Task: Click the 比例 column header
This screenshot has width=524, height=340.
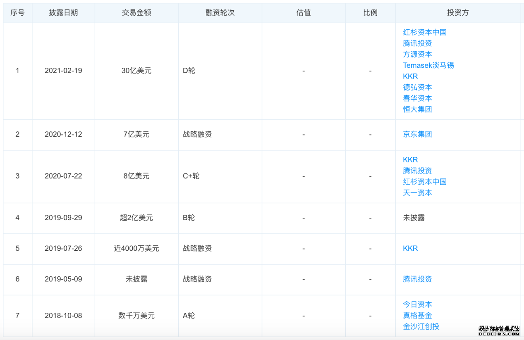Action: coord(370,13)
